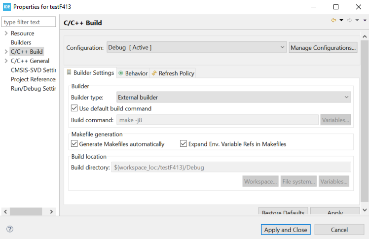Switch to the Refresh Policy tab
This screenshot has height=239, width=369.
(x=173, y=73)
